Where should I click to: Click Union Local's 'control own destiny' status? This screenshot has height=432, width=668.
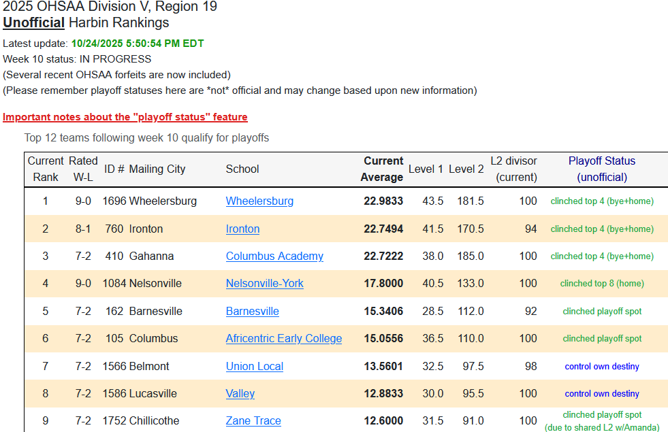pyautogui.click(x=601, y=366)
